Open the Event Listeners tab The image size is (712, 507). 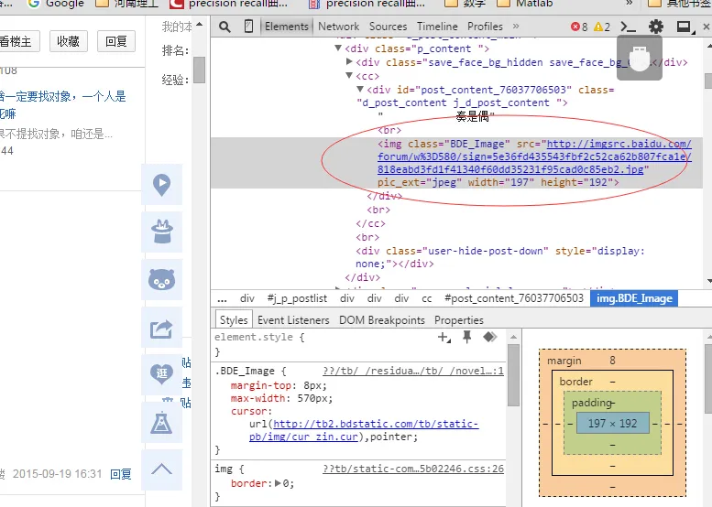click(293, 320)
